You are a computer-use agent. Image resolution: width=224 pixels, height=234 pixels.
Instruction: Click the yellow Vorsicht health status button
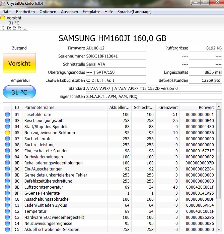coord(19,63)
